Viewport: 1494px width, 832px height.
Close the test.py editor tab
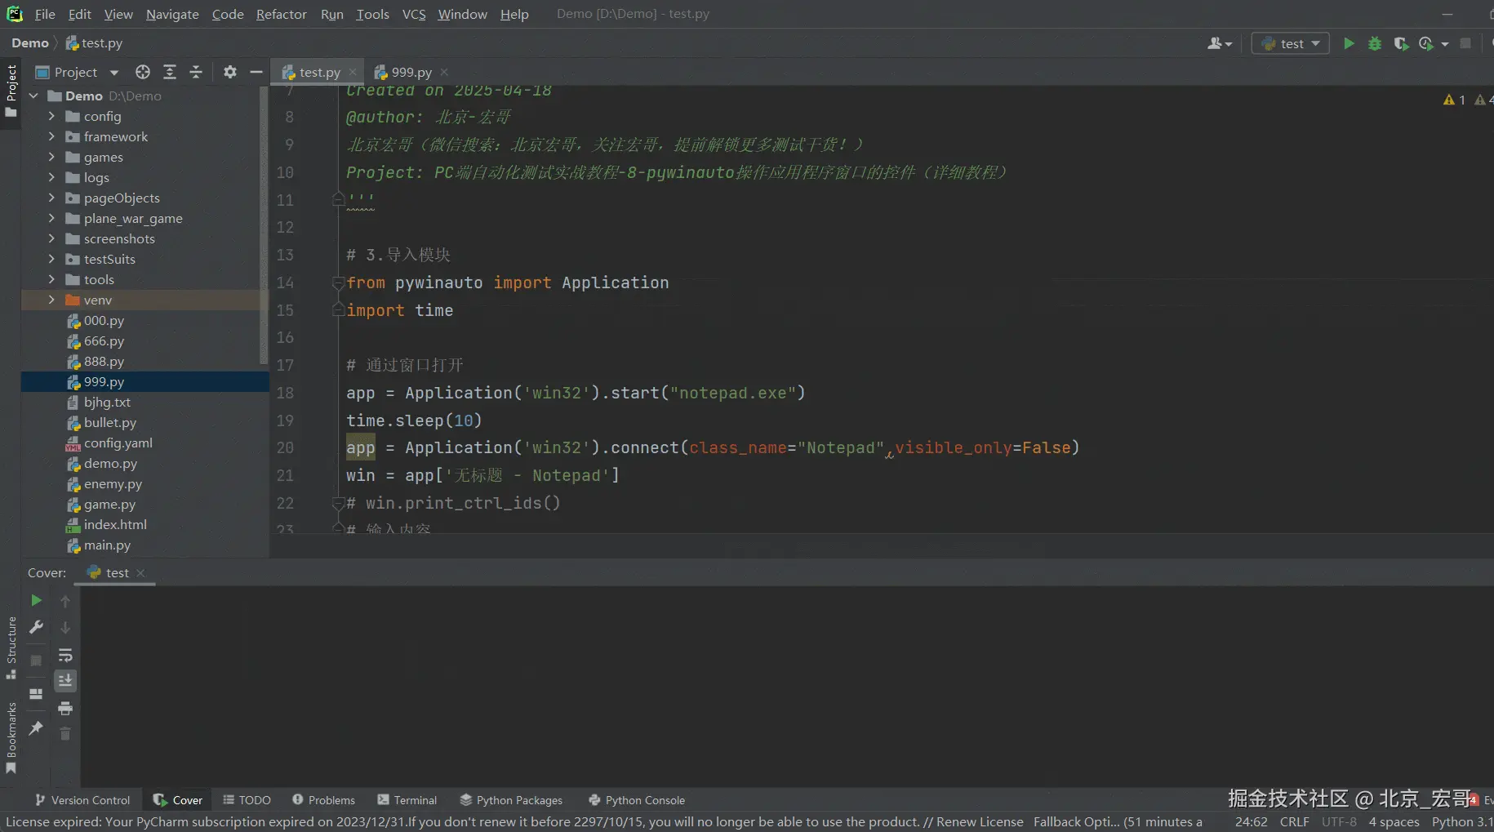[x=353, y=72]
